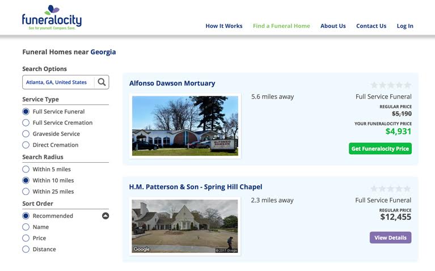Click View Details for H.M. Patterson
The width and height of the screenshot is (435, 271).
point(390,238)
